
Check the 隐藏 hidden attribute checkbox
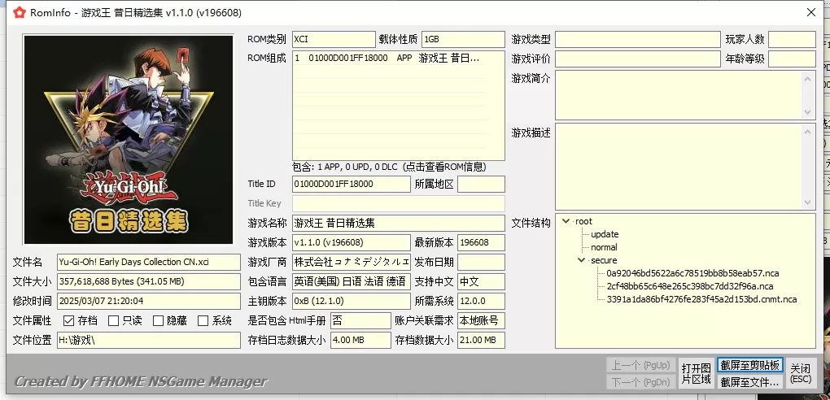click(159, 320)
